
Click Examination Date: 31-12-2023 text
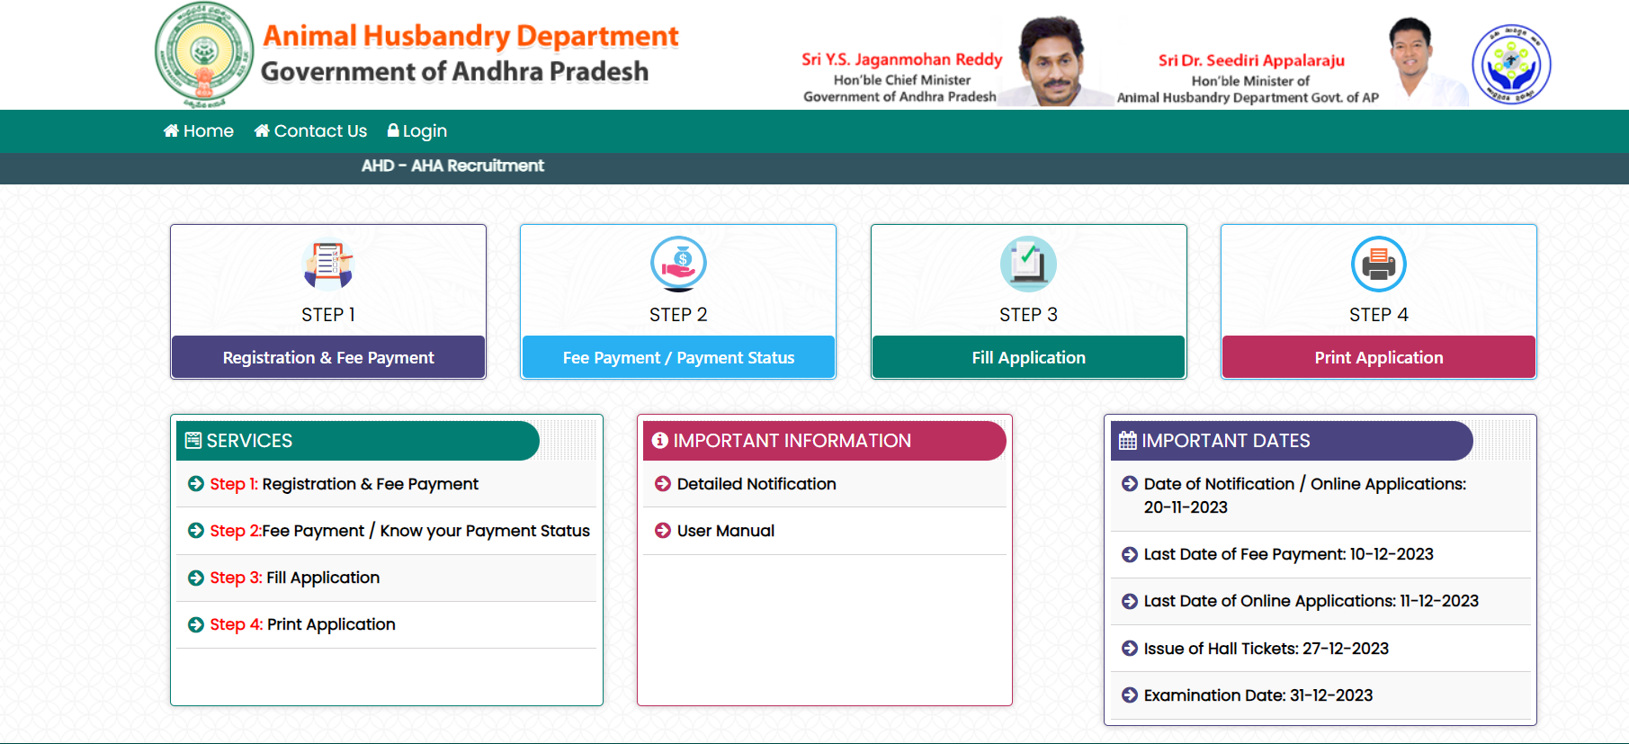click(1258, 695)
